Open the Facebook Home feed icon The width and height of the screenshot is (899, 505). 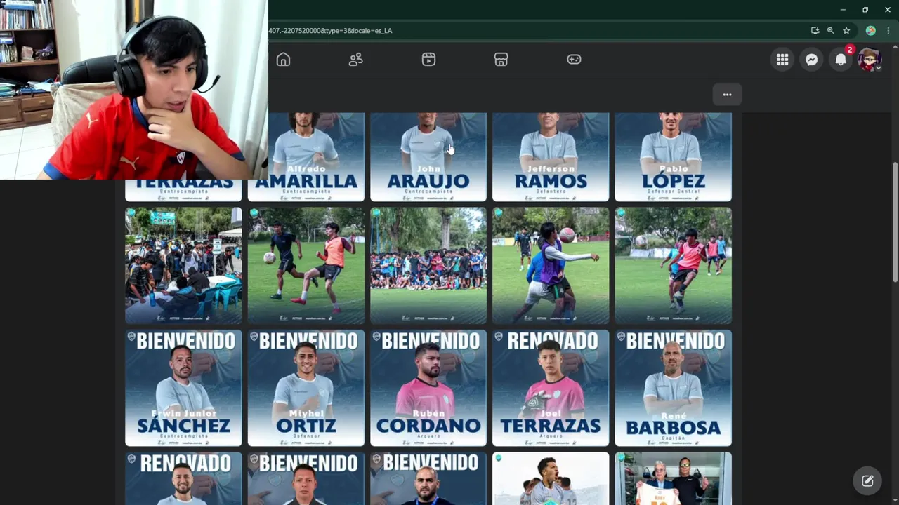point(283,60)
